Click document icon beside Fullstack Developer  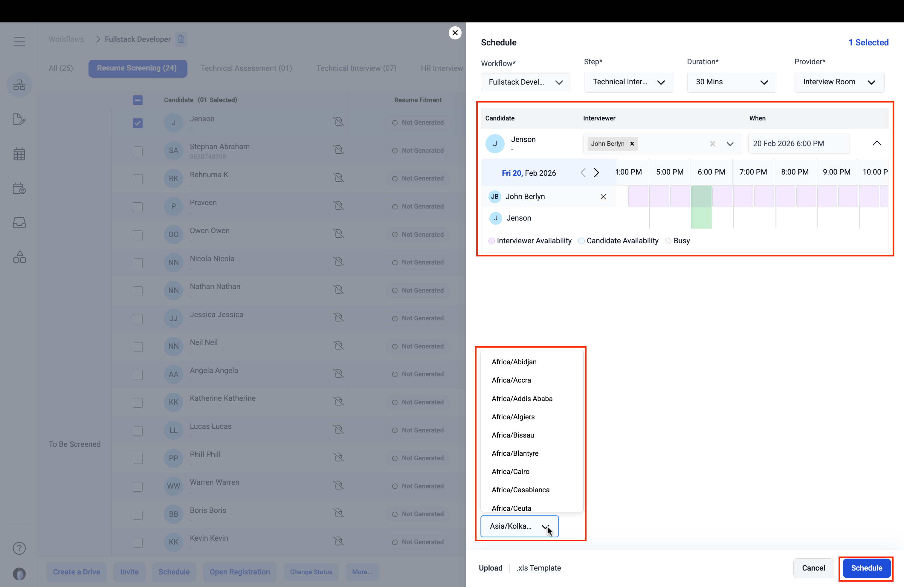point(181,39)
